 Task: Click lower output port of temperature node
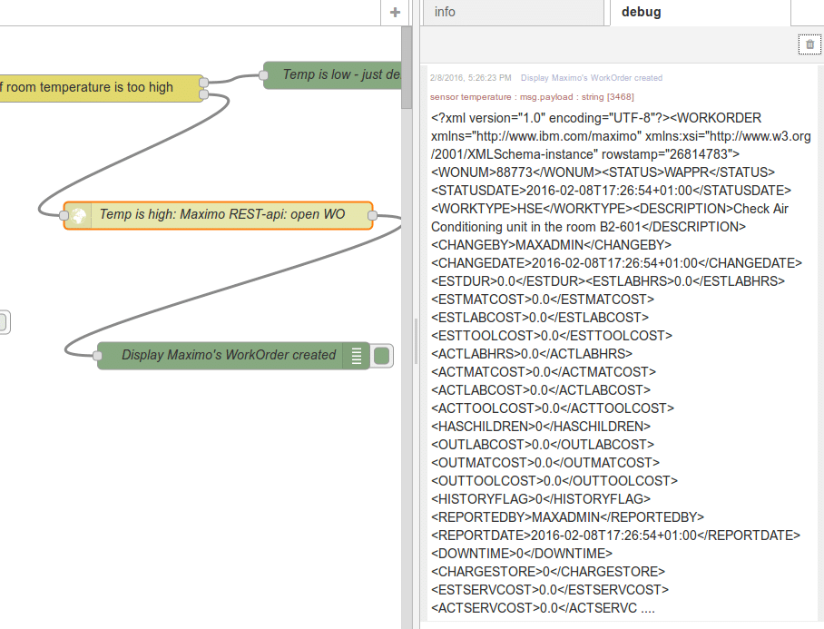204,94
